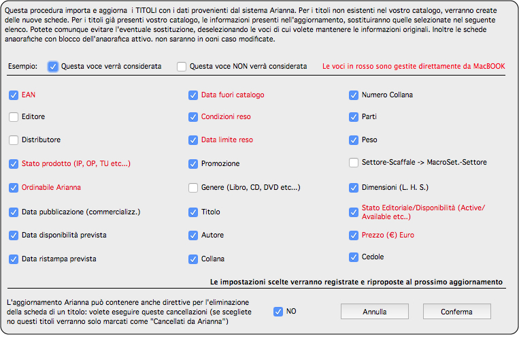Uncheck Ordinabile Arianna

click(x=14, y=188)
